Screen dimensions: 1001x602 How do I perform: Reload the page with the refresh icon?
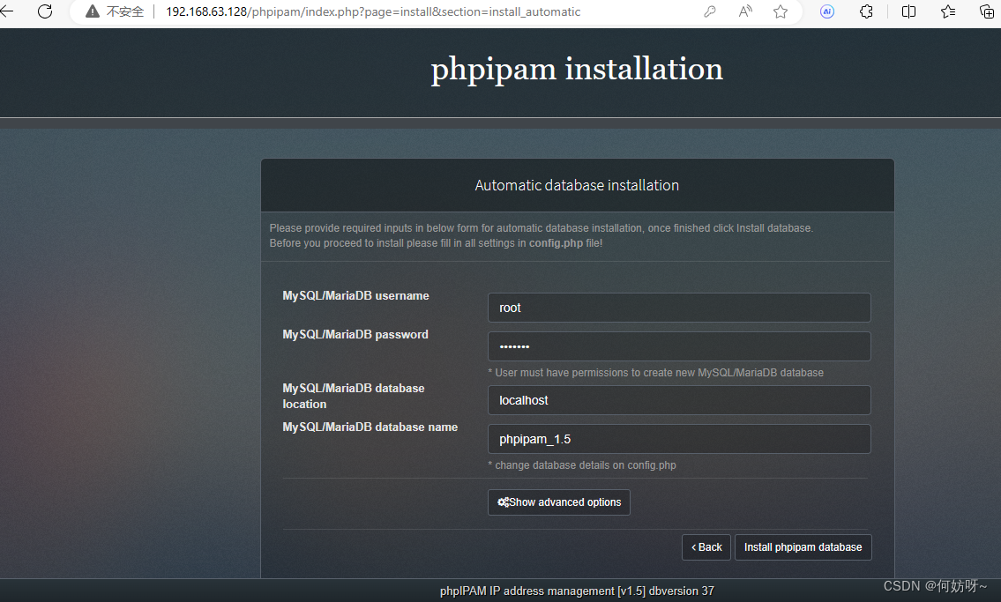pos(45,11)
